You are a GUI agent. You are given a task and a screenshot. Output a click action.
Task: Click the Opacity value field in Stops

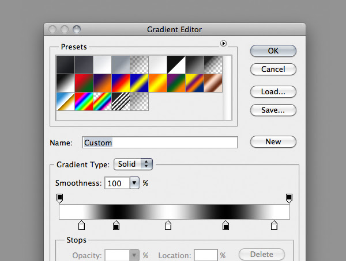[117, 255]
